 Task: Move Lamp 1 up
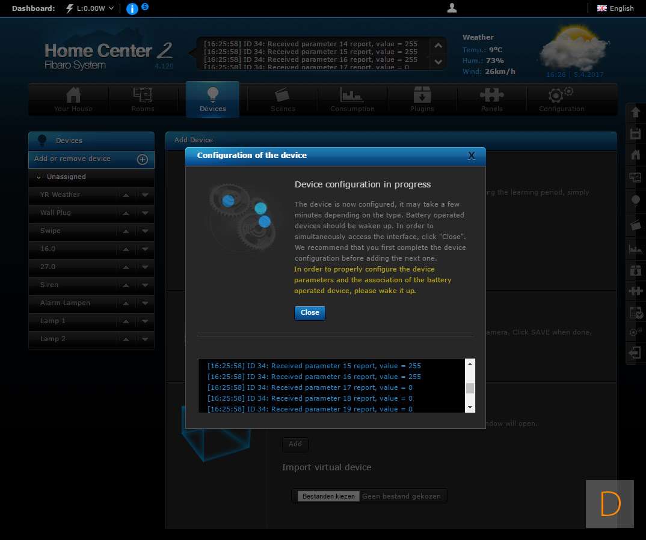coord(126,321)
